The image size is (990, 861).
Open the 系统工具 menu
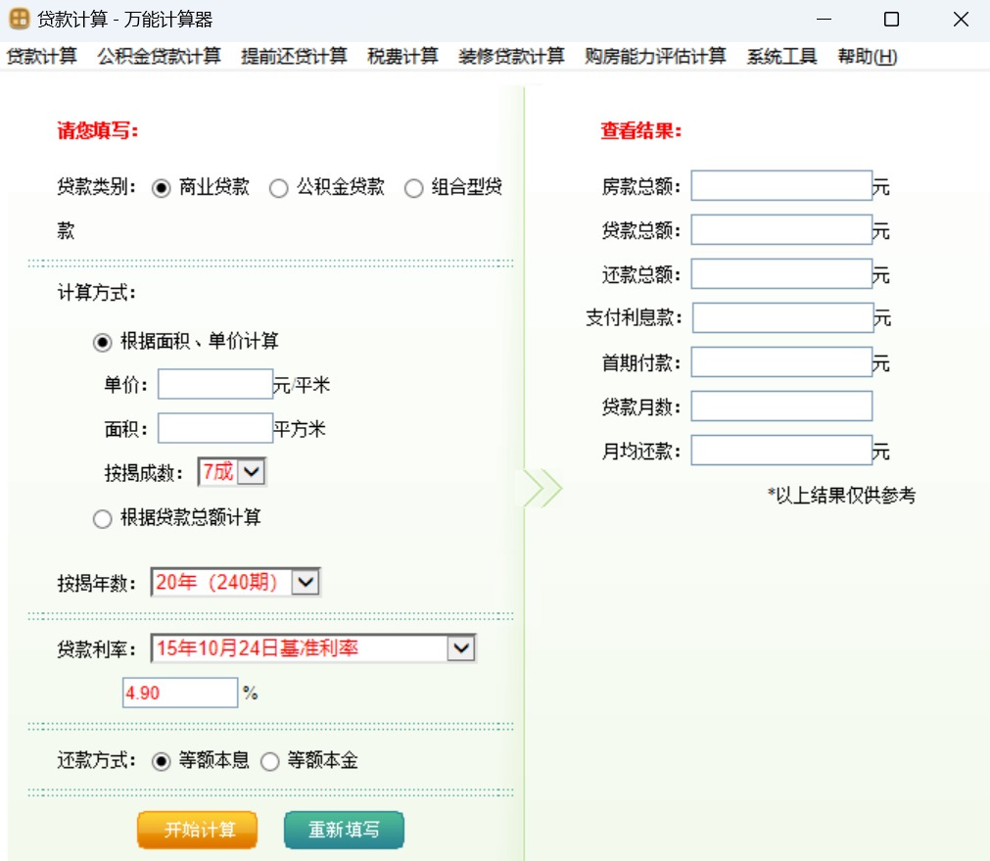click(x=781, y=57)
